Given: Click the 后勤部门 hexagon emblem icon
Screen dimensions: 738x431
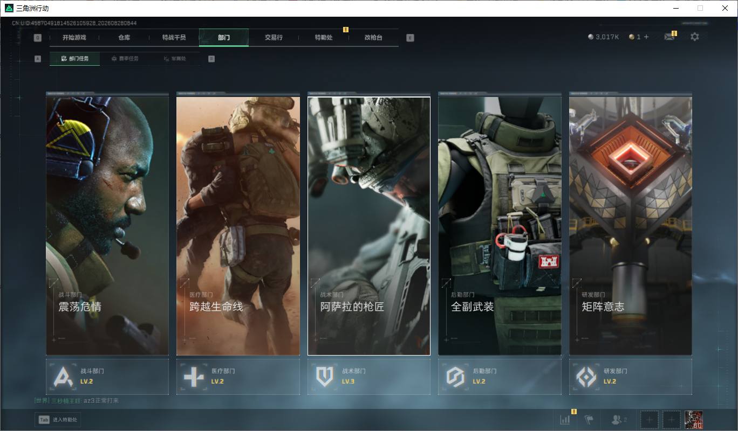Looking at the screenshot, I should point(455,377).
